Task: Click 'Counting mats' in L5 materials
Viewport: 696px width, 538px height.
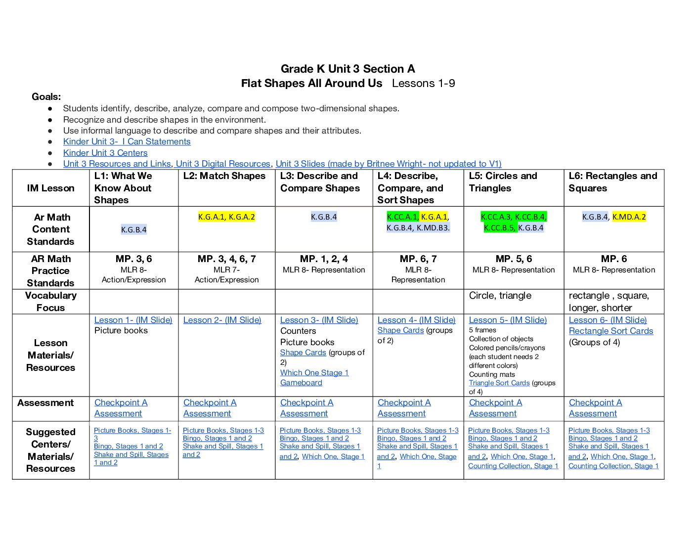Action: (x=492, y=374)
